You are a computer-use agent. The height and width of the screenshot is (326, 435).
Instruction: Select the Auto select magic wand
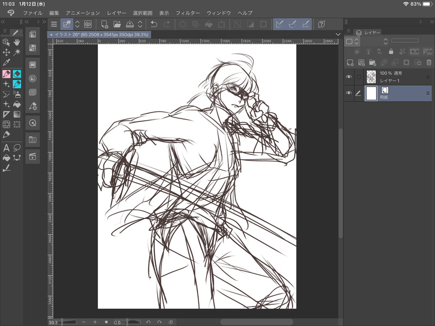click(x=17, y=52)
